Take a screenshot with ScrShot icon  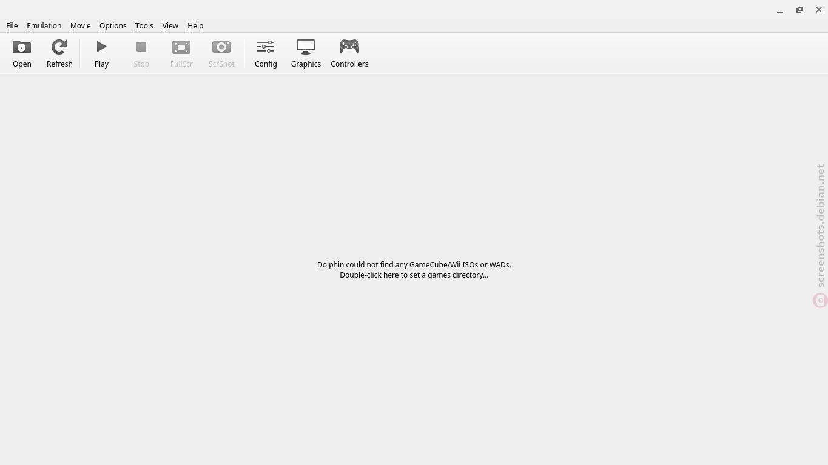coord(221,47)
